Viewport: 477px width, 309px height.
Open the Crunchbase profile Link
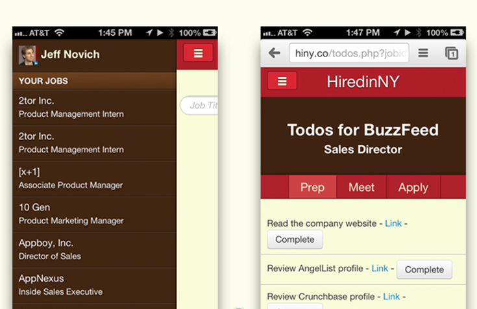[x=391, y=297]
